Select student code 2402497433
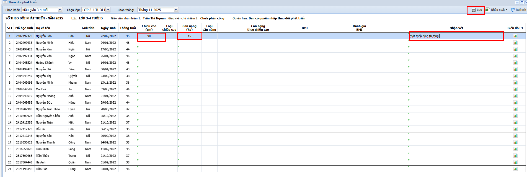The height and width of the screenshot is (177, 527). [24, 43]
